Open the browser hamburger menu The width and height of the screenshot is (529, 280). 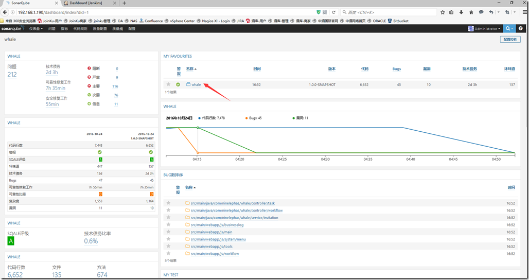click(525, 12)
